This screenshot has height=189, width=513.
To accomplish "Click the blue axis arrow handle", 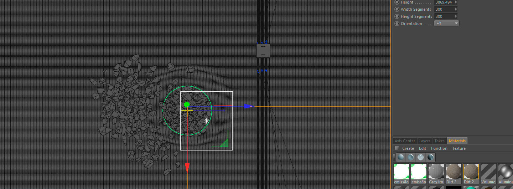I will 248,106.
